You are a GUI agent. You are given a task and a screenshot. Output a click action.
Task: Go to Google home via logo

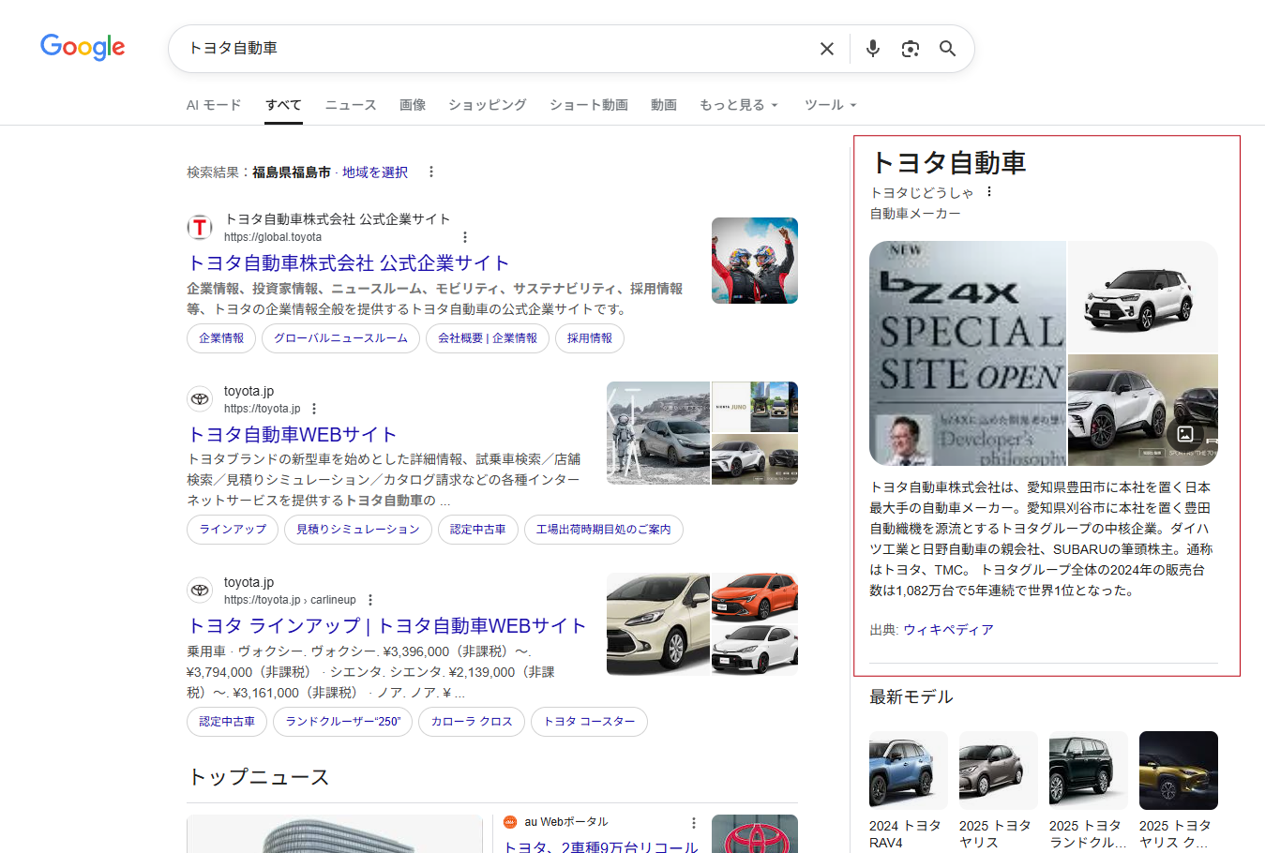83,47
